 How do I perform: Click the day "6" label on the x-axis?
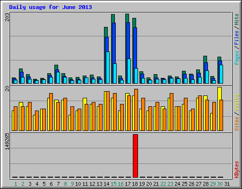pos(51,184)
